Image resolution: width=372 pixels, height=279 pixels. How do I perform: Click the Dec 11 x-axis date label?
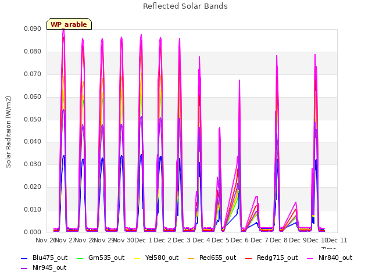tap(337, 240)
